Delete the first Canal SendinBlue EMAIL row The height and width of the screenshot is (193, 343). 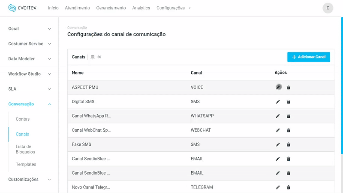(289, 159)
